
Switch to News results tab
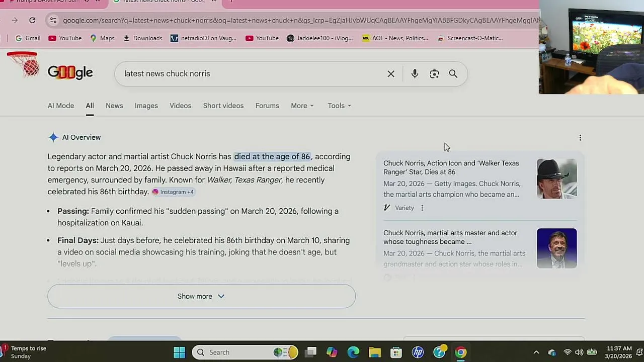[114, 106]
